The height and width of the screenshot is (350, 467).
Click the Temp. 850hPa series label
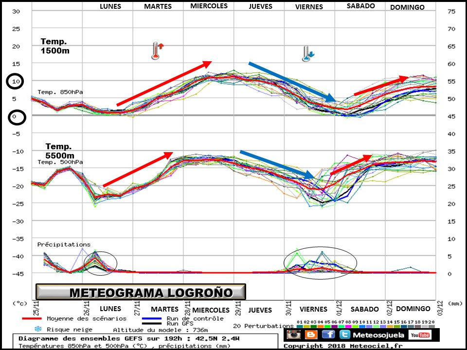click(x=60, y=92)
